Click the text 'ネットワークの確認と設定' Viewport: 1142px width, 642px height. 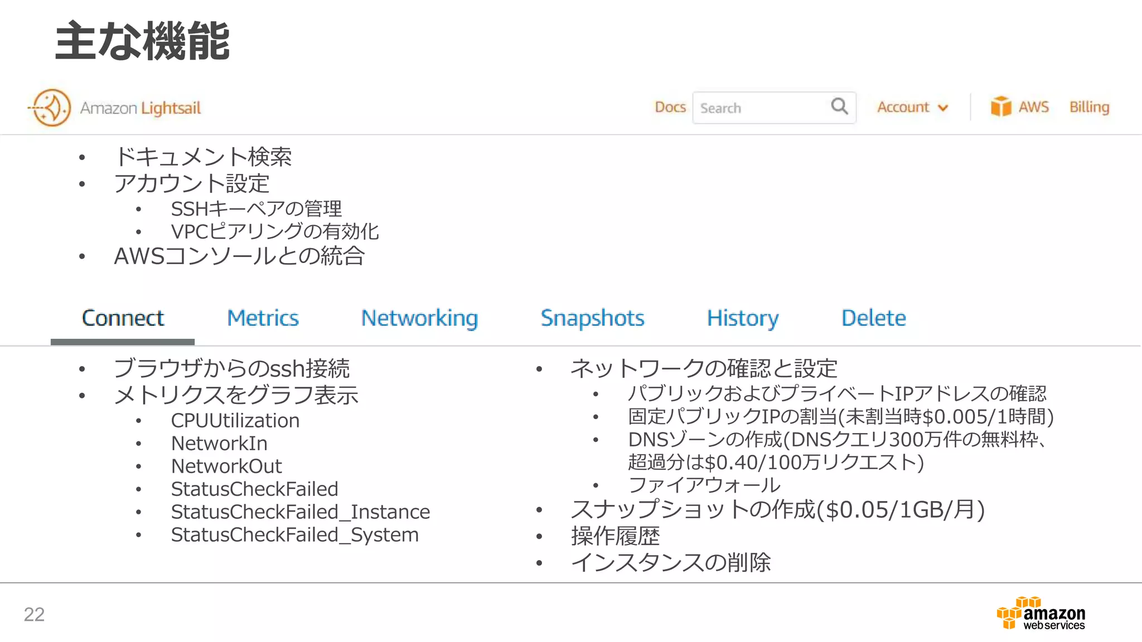click(704, 368)
